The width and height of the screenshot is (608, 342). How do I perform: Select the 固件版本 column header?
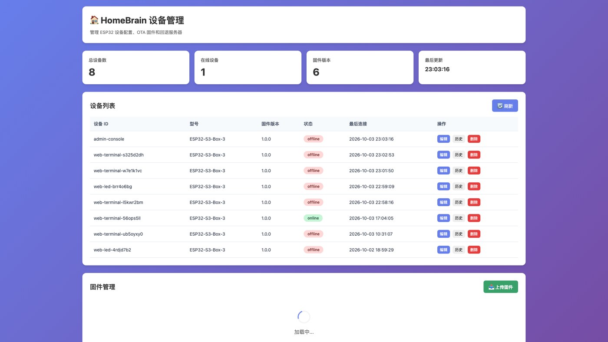tap(270, 124)
